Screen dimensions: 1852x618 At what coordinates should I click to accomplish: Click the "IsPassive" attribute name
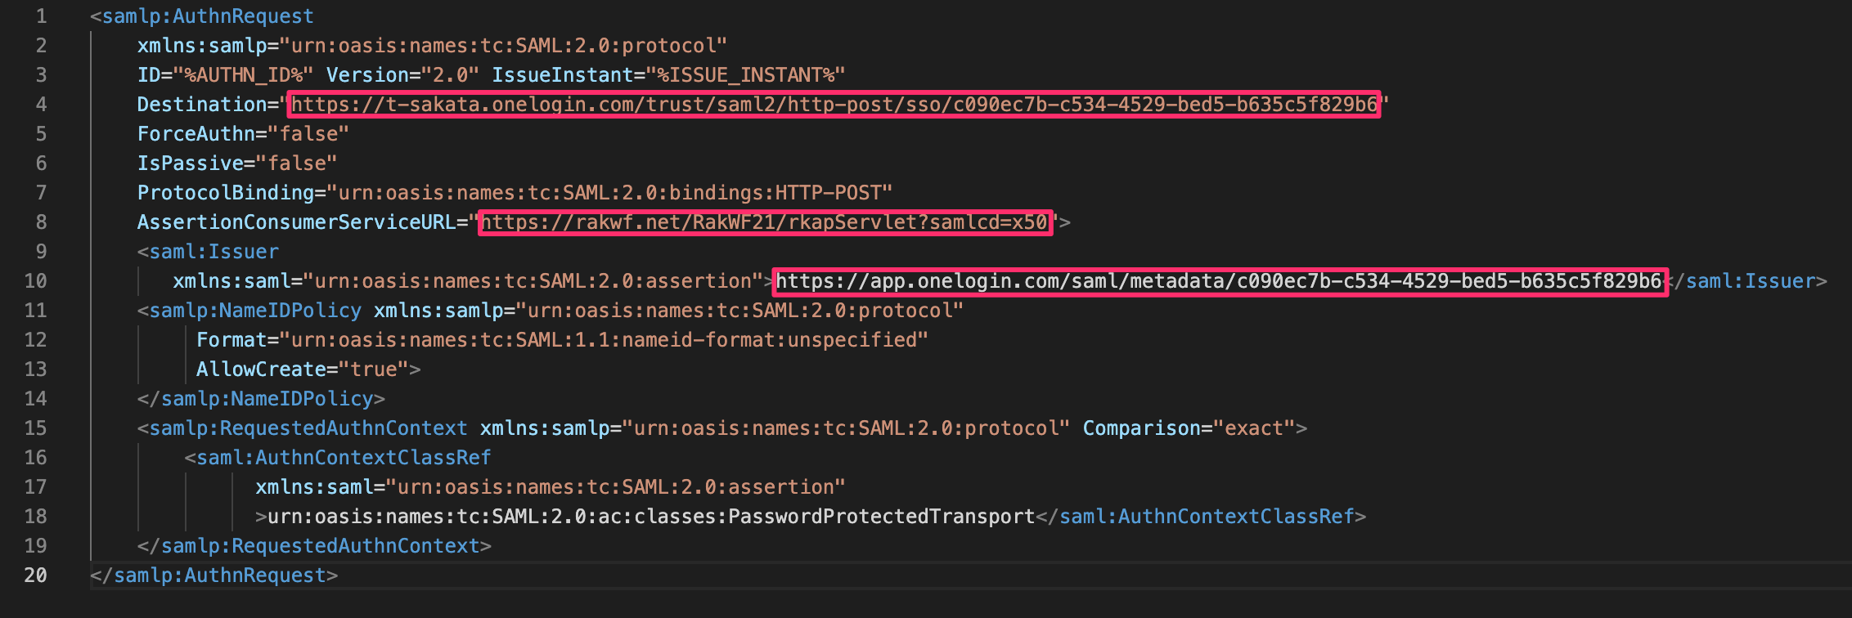click(191, 163)
